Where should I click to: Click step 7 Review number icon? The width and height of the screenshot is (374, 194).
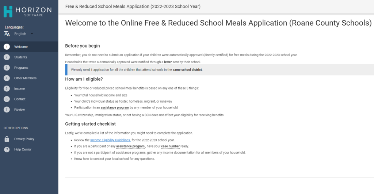pos(7,110)
